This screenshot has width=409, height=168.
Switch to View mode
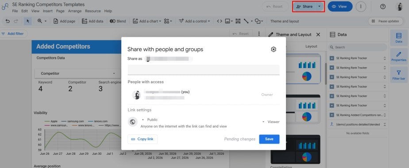click(x=340, y=7)
